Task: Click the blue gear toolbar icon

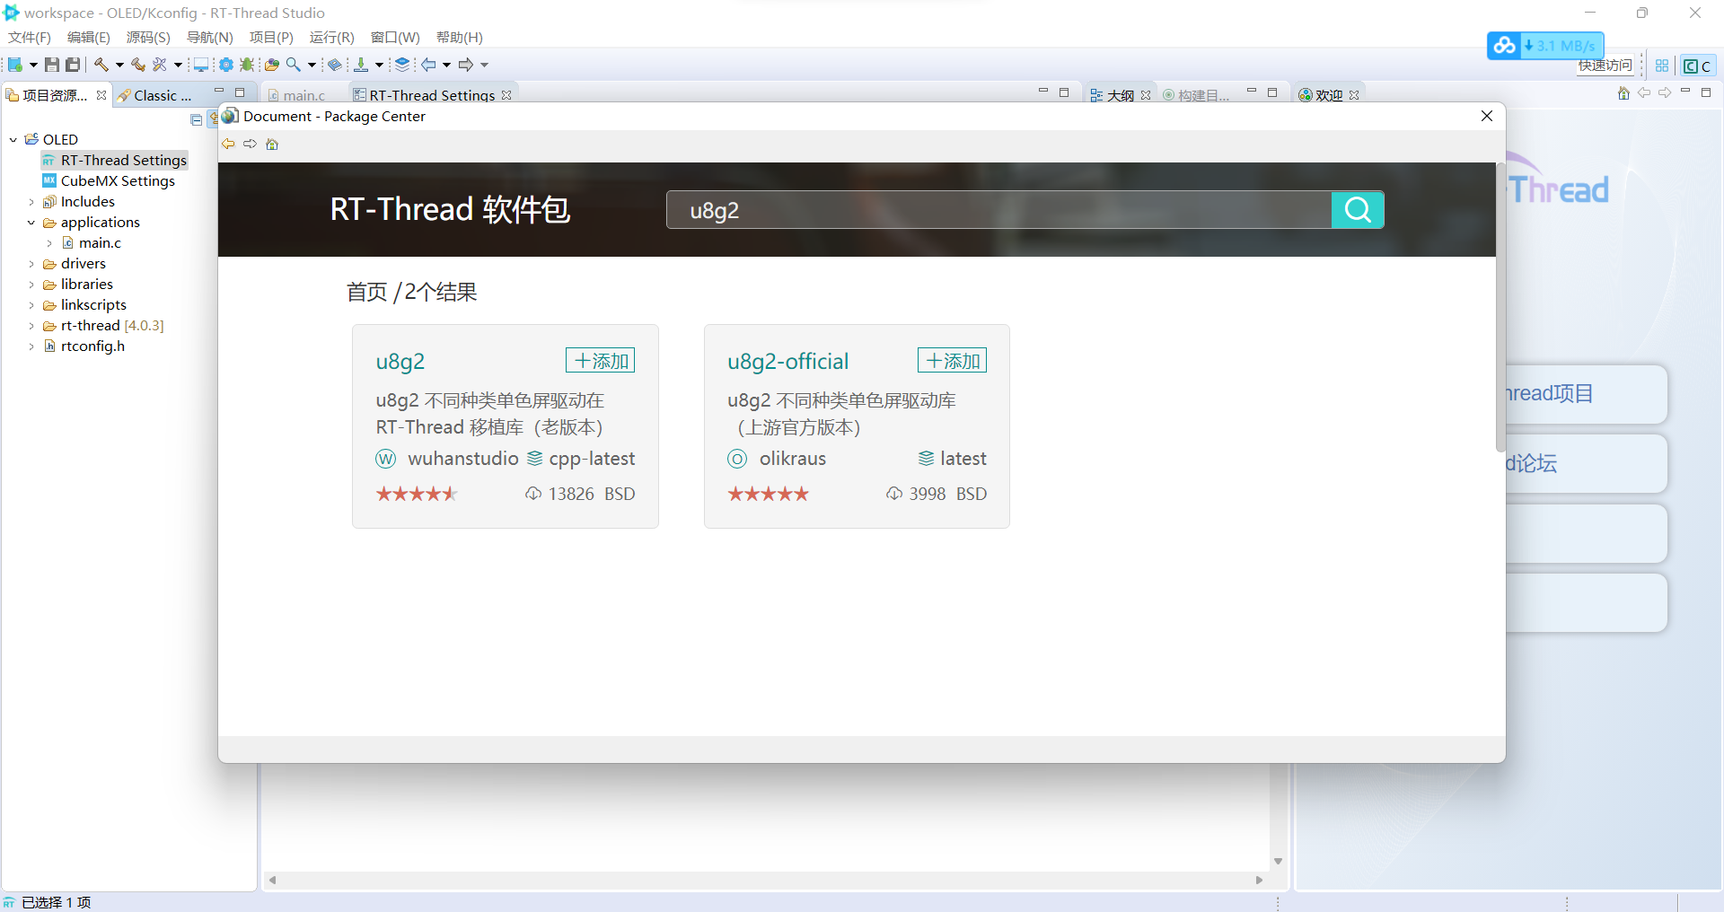Action: pos(226,65)
